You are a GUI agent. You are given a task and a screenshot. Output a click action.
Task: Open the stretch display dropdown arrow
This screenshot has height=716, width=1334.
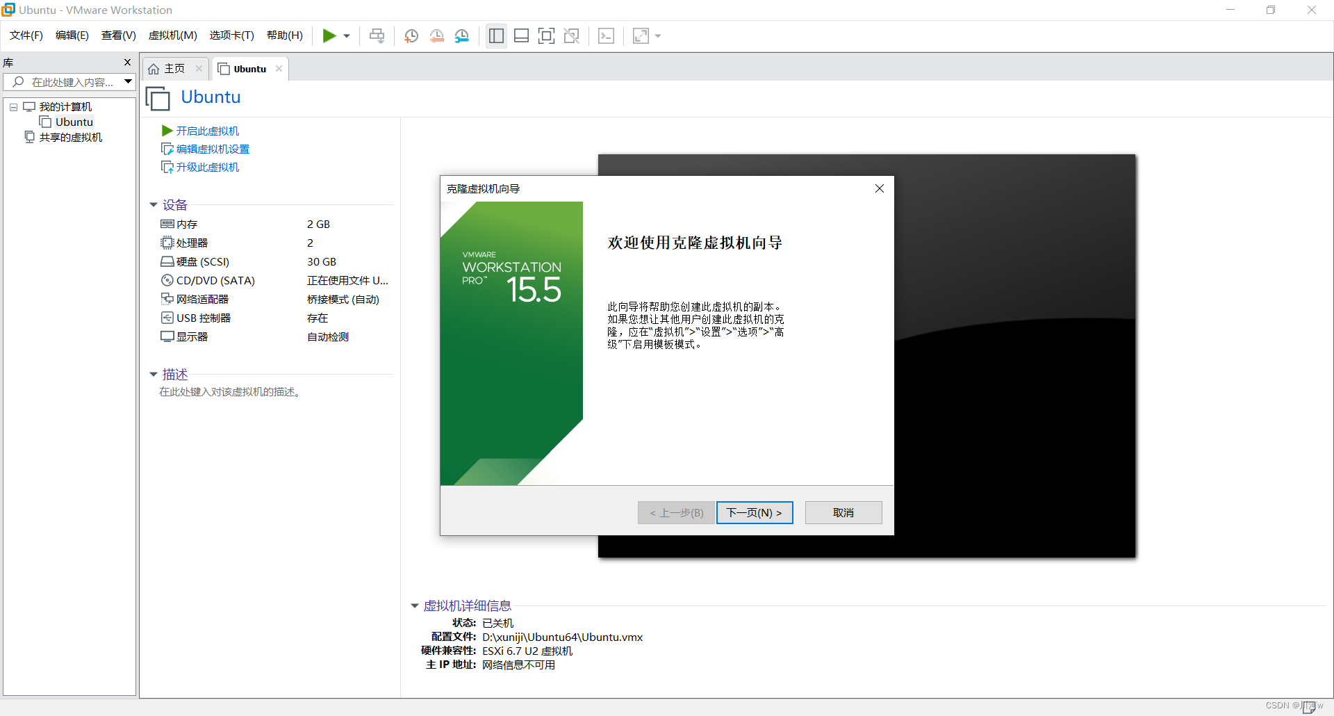point(658,36)
